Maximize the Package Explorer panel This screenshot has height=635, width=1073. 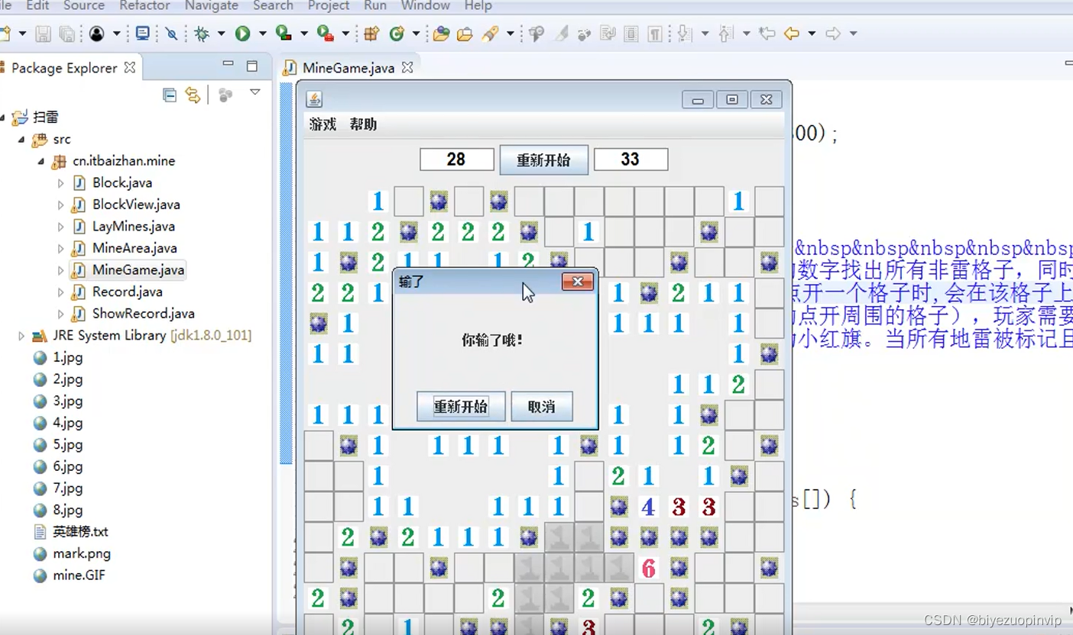[252, 66]
